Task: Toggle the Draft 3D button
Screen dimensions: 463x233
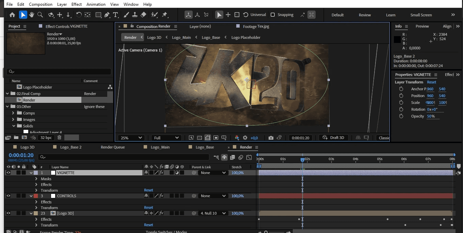Action: point(334,138)
